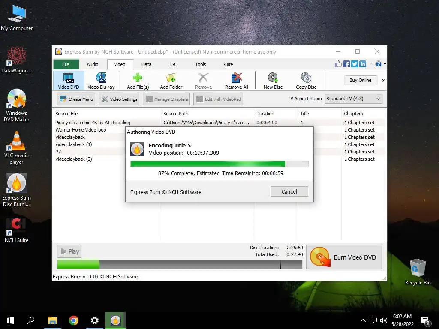
Task: Open the LinkedIn share icon
Action: (363, 64)
